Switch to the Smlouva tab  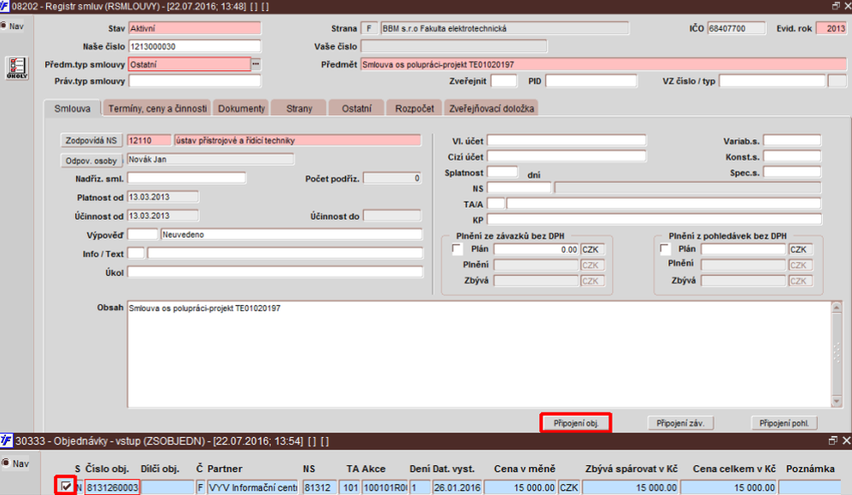[x=72, y=108]
